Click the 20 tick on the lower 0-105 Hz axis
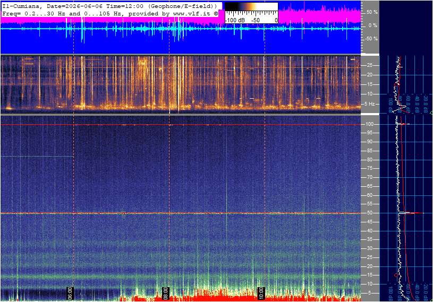The height and width of the screenshot is (302, 433). pos(369,266)
